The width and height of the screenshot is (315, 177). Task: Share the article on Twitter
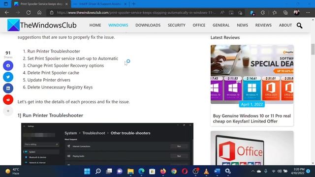point(8,77)
